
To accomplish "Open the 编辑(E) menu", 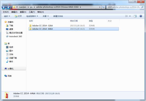I will pyautogui.click(x=14, y=12).
